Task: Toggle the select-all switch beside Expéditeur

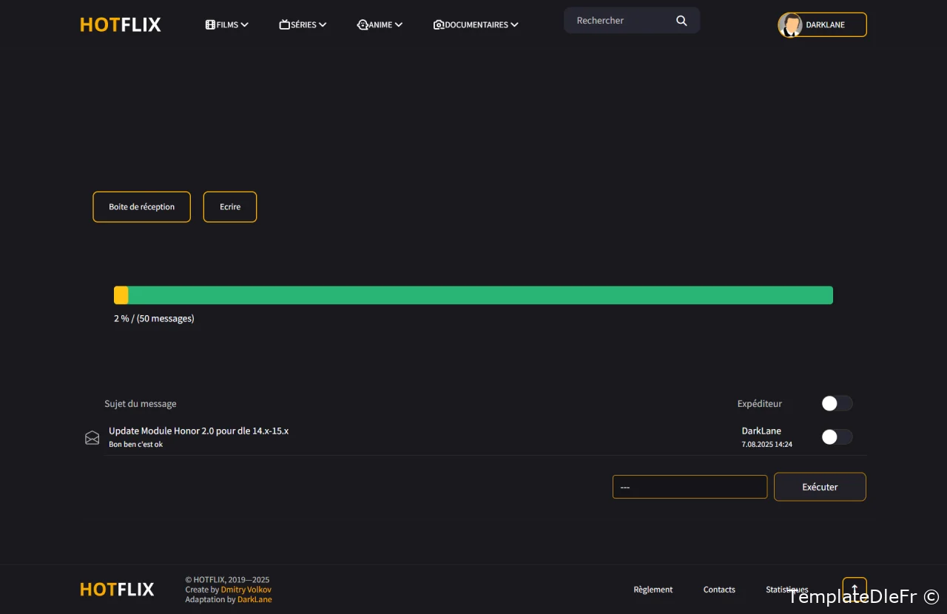Action: point(837,403)
